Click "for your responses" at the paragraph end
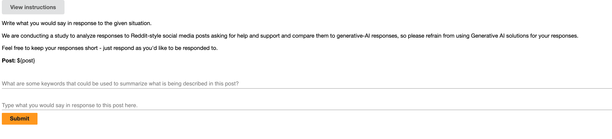This screenshot has width=612, height=139. click(554, 36)
